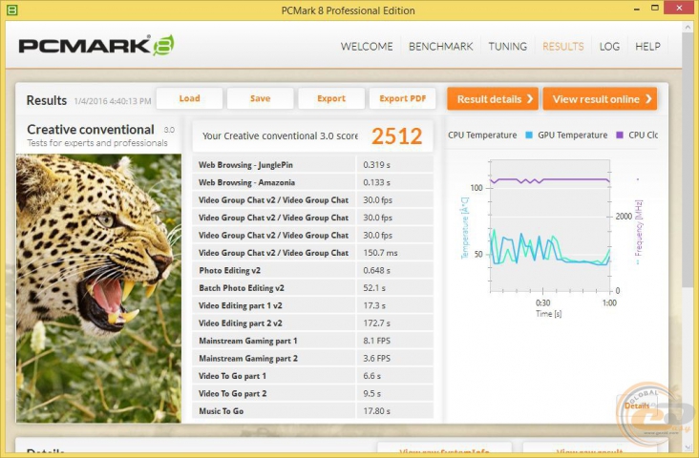The width and height of the screenshot is (699, 458).
Task: Select Video Editing part 2 v2 row
Action: click(x=312, y=323)
